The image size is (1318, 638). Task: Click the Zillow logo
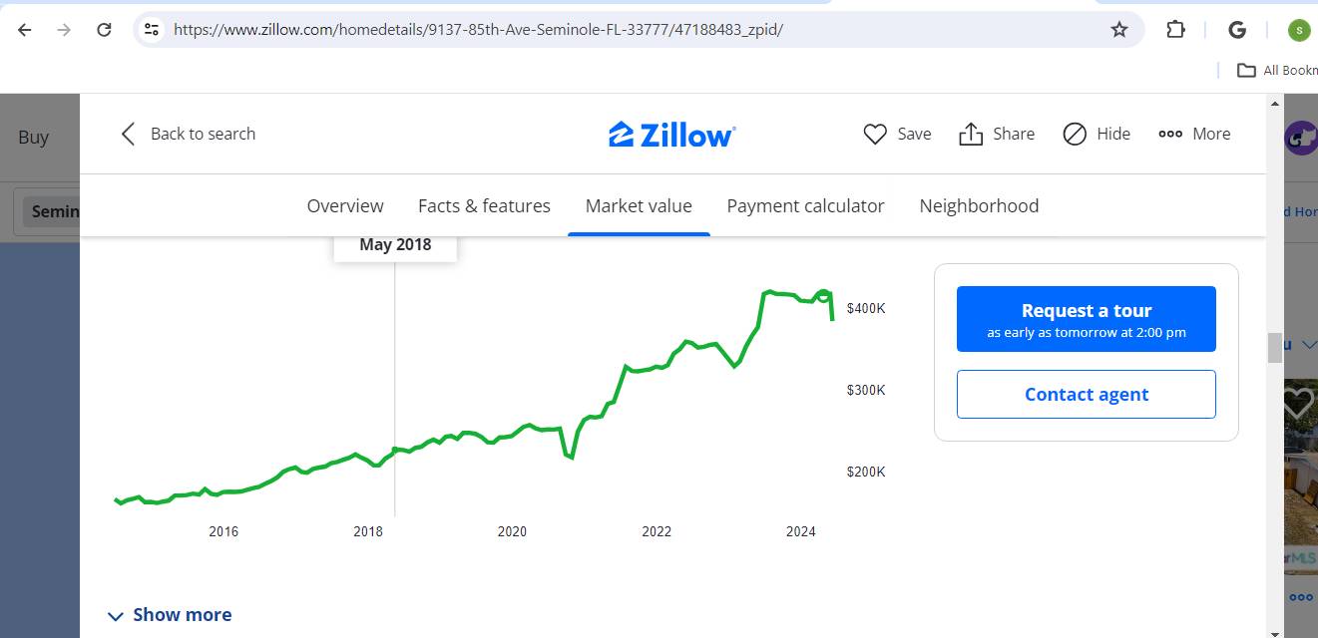(671, 135)
